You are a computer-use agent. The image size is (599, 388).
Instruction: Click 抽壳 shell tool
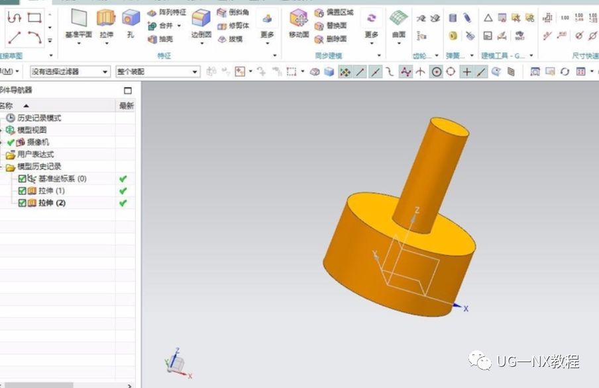click(x=161, y=39)
